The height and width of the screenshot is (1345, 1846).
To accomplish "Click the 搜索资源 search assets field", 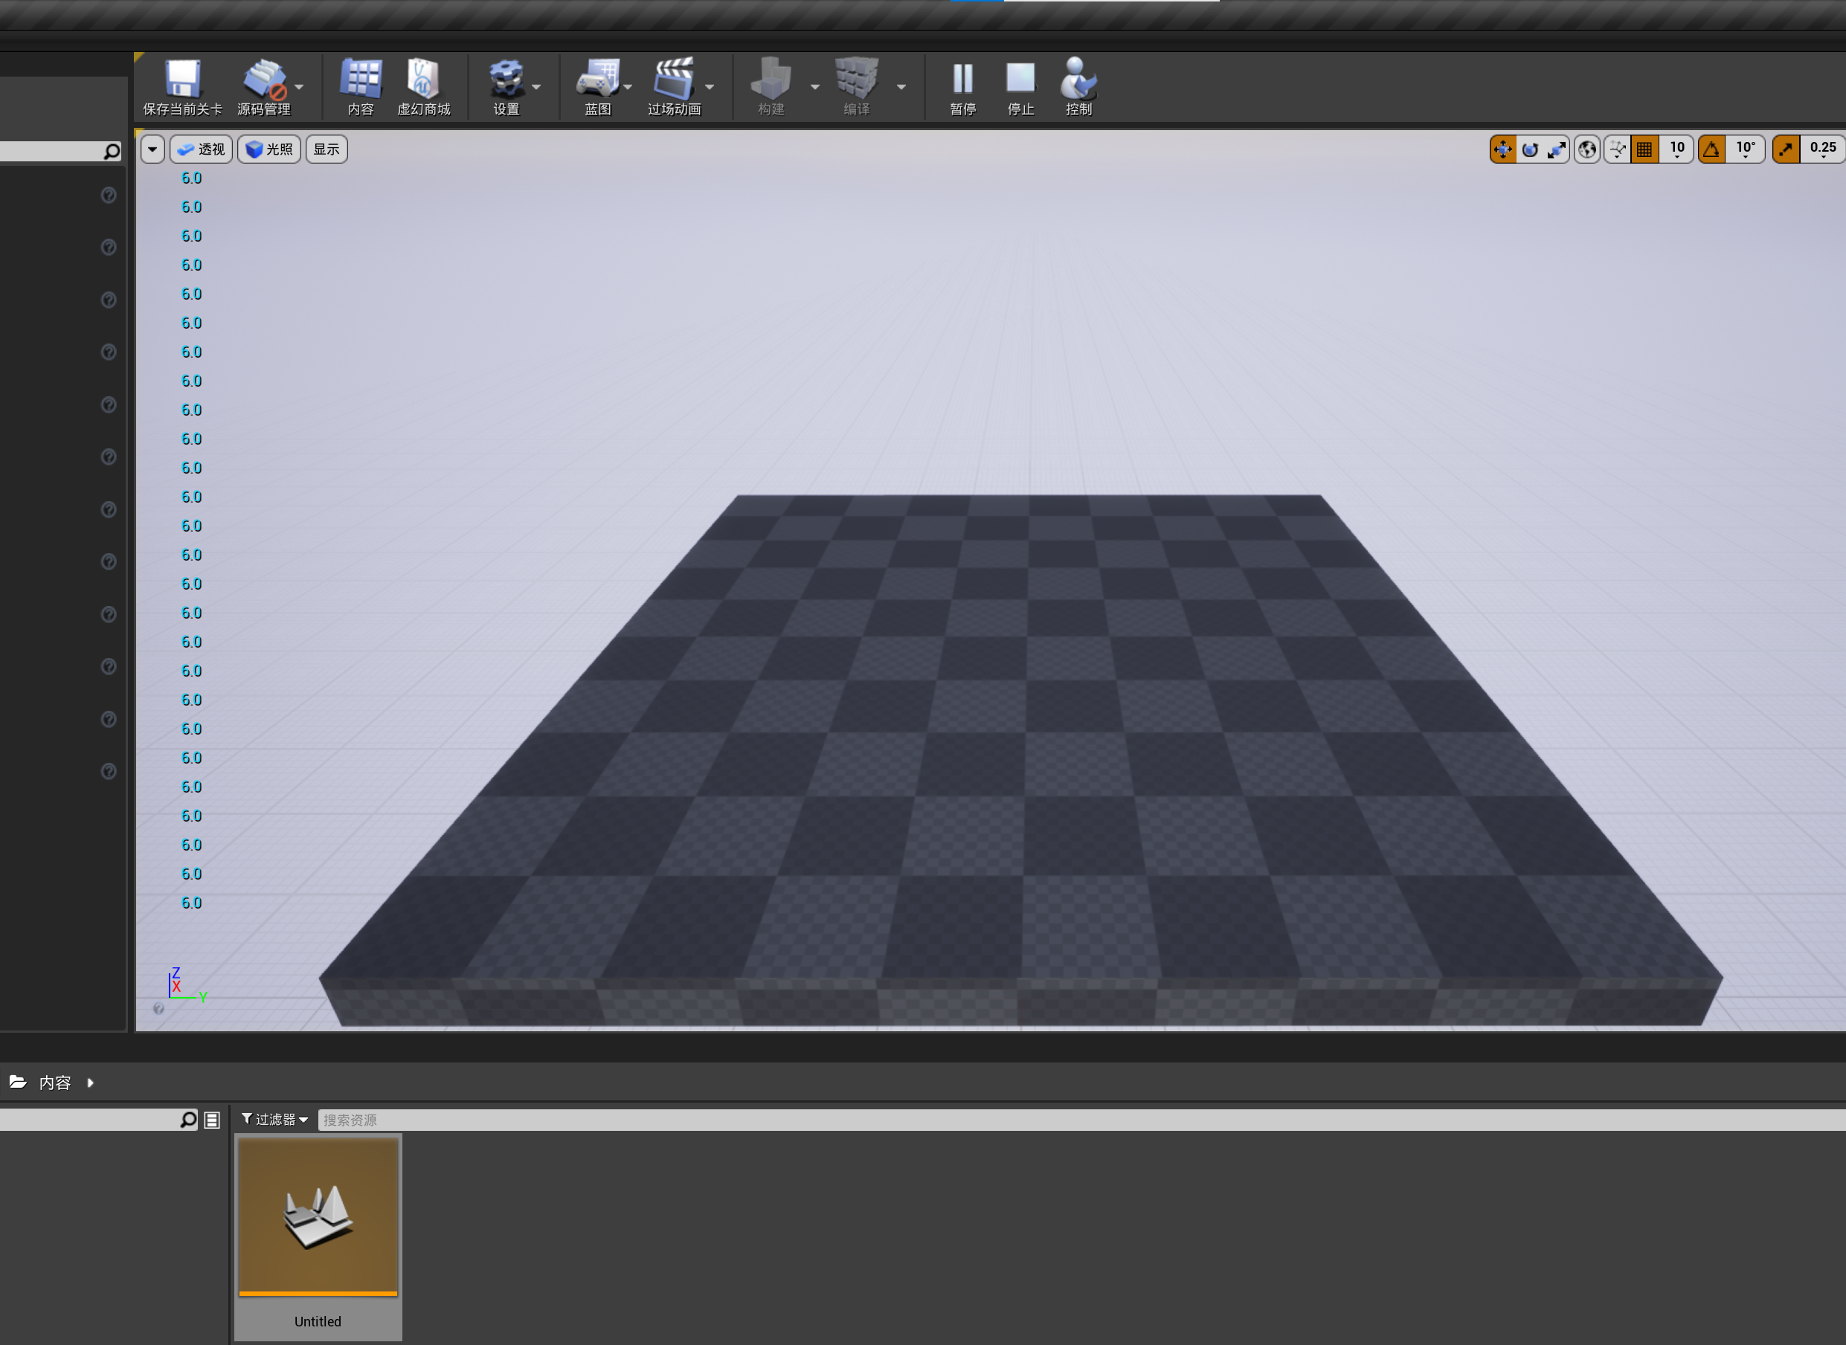I will point(1081,1120).
